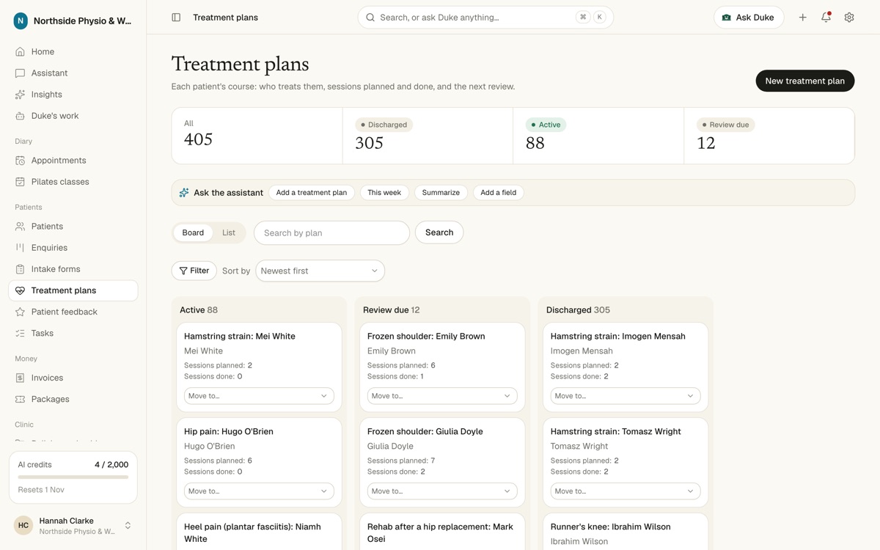Image resolution: width=880 pixels, height=550 pixels.
Task: Open Hamstring strain: Mei White card
Action: (x=259, y=367)
